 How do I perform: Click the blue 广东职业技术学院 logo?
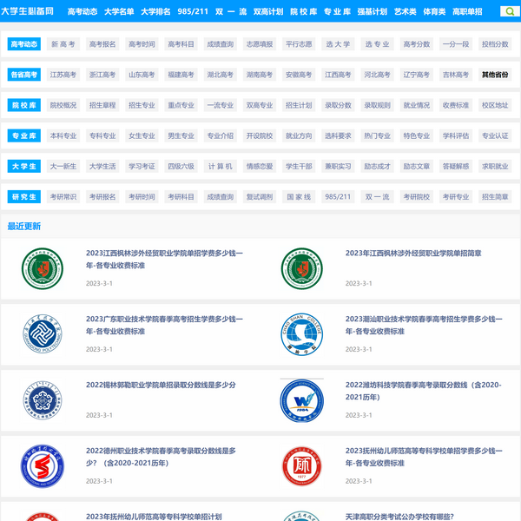(43, 334)
